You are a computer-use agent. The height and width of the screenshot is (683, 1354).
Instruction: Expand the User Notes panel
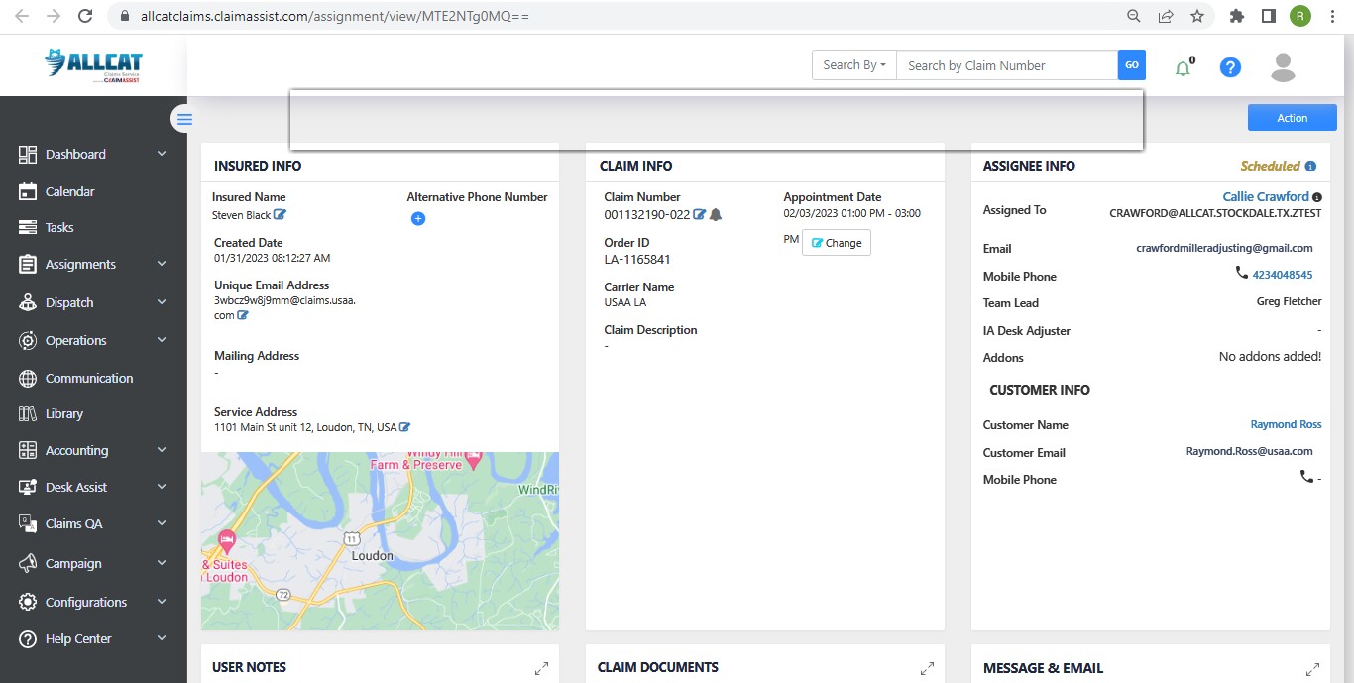(x=541, y=669)
